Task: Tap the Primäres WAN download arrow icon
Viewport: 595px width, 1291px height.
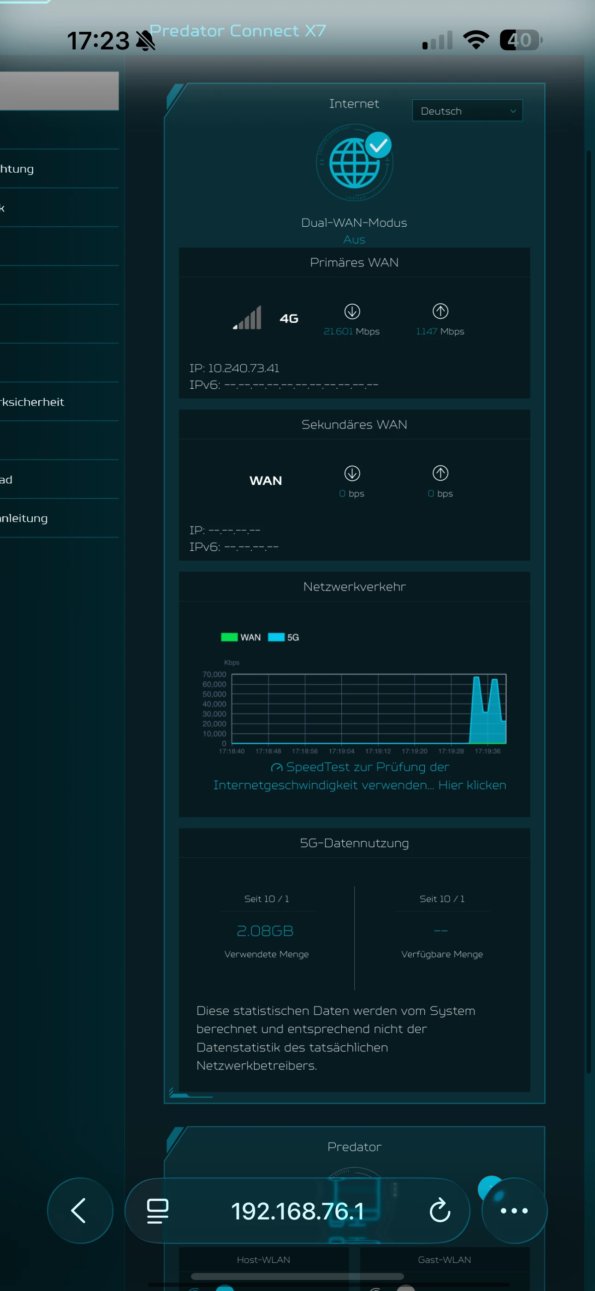Action: click(352, 311)
